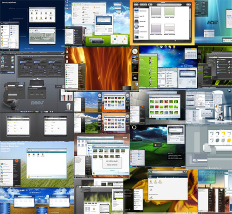Click the user picture atop fire desktop start menu
The image size is (232, 214).
tap(82, 63)
